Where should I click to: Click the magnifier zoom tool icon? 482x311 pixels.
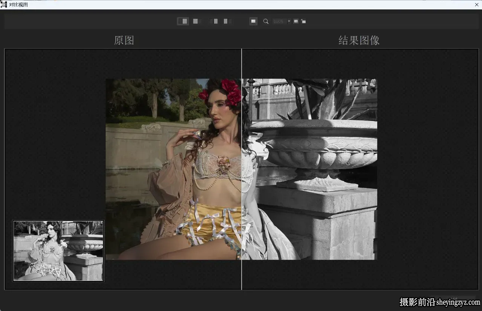coord(266,21)
